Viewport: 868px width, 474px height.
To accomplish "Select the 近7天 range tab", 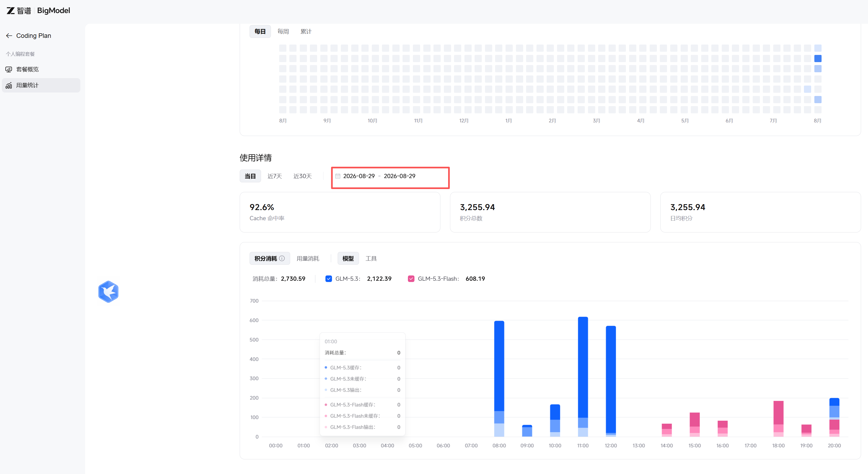I will 275,176.
